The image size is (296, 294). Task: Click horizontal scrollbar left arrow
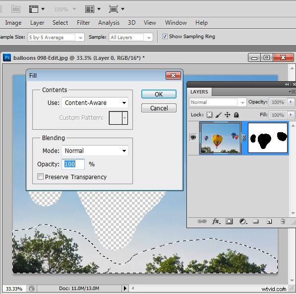pos(133,288)
